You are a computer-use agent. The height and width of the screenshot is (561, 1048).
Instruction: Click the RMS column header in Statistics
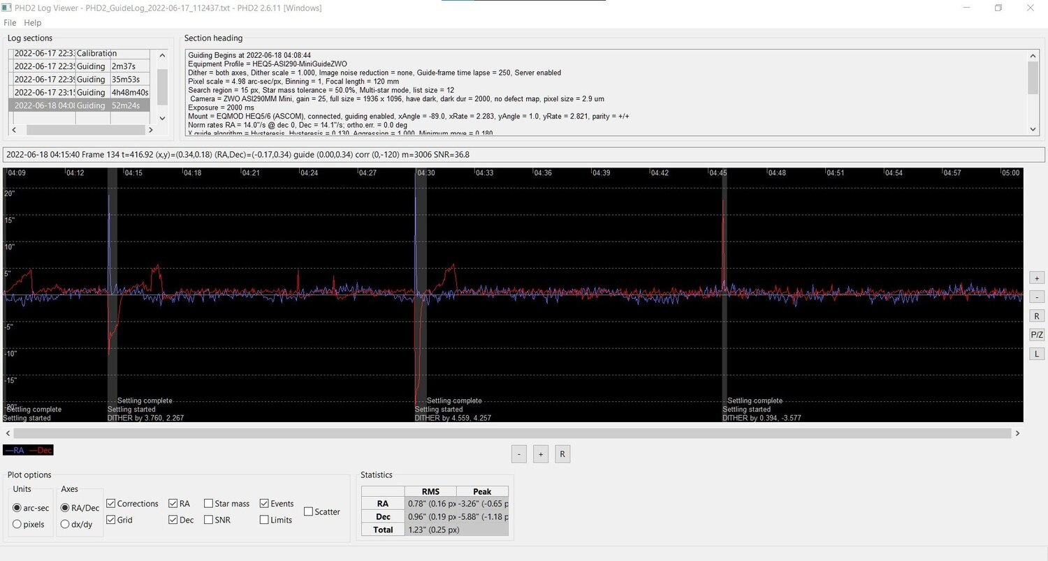tap(430, 491)
